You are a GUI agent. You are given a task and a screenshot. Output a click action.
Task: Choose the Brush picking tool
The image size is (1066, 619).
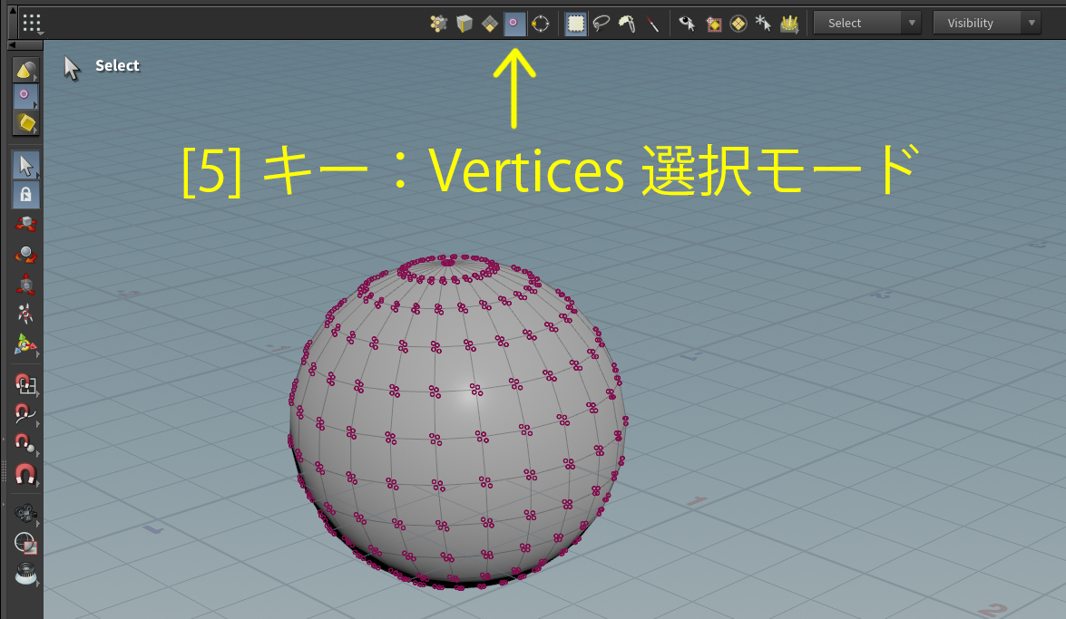[x=627, y=24]
